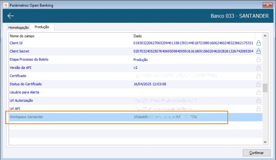Toggle the lock icon for Client Id

click(258, 43)
